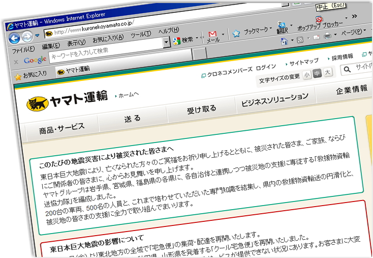Open the recent pages dropdown arrow
This screenshot has height=258, width=373.
pyautogui.click(x=38, y=36)
